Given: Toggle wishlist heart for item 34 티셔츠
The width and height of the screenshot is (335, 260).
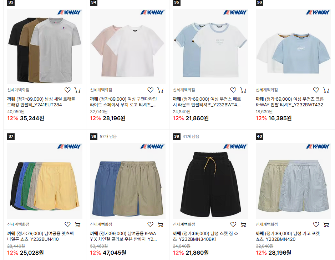Looking at the screenshot, I should coord(151,90).
